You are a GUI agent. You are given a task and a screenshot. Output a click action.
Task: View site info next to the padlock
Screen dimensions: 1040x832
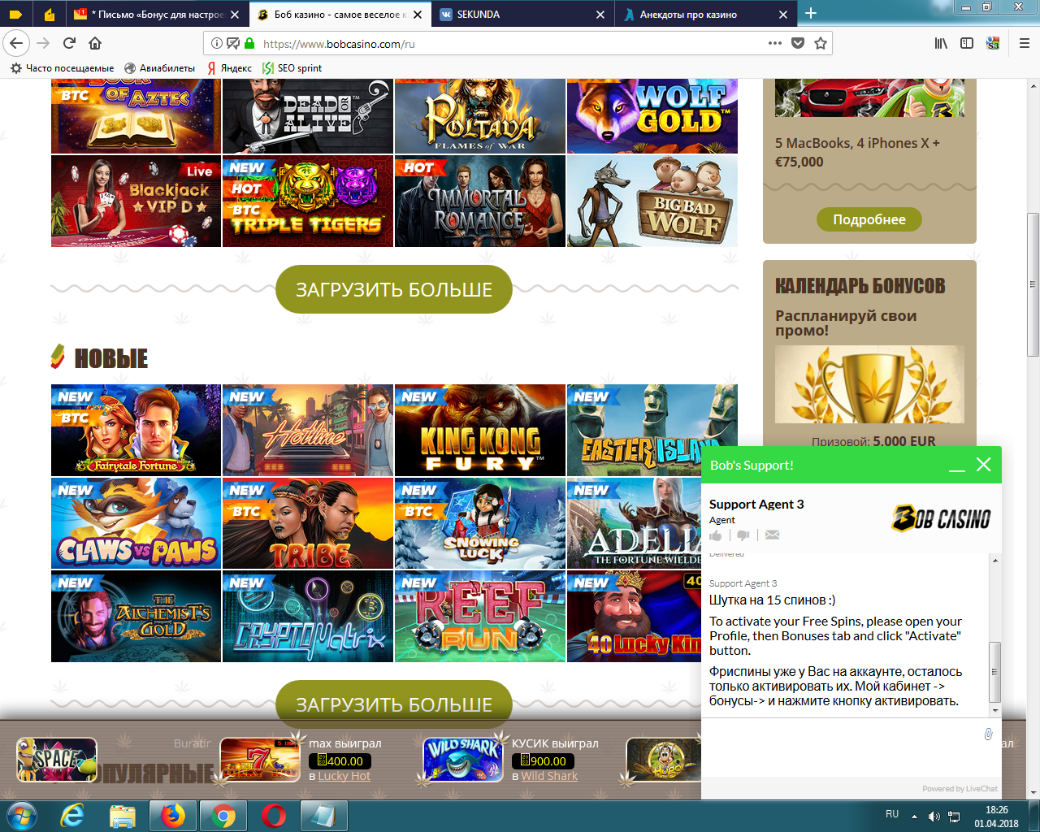(217, 43)
